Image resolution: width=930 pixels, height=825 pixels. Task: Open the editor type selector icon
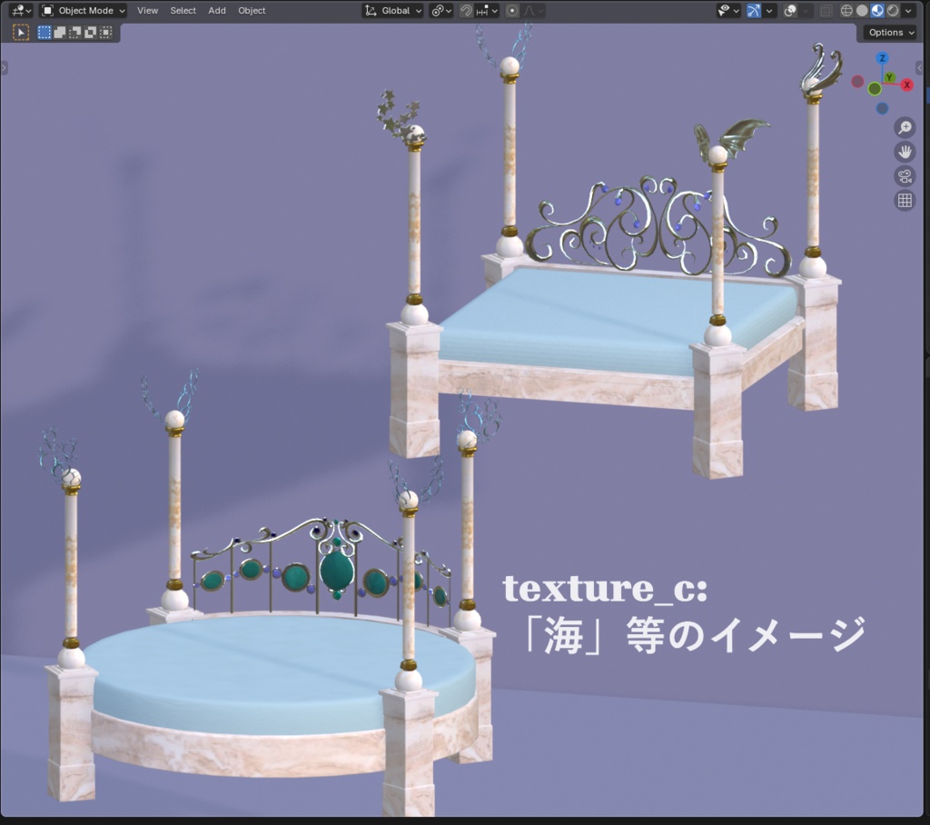(20, 10)
